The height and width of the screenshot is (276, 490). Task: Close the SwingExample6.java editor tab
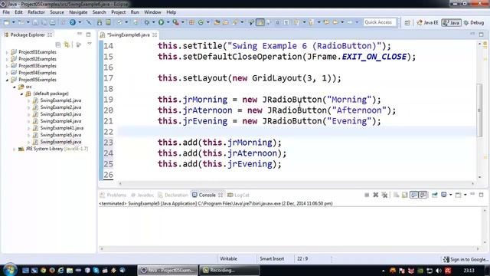155,34
